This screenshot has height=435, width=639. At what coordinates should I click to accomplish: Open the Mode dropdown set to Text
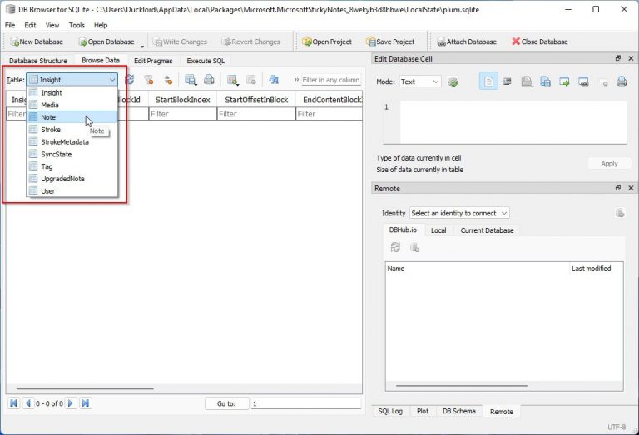419,82
